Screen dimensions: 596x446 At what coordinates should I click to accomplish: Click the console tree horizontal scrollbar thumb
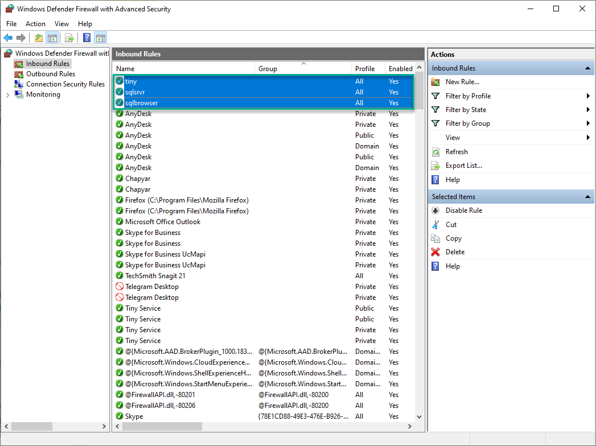click(x=32, y=426)
